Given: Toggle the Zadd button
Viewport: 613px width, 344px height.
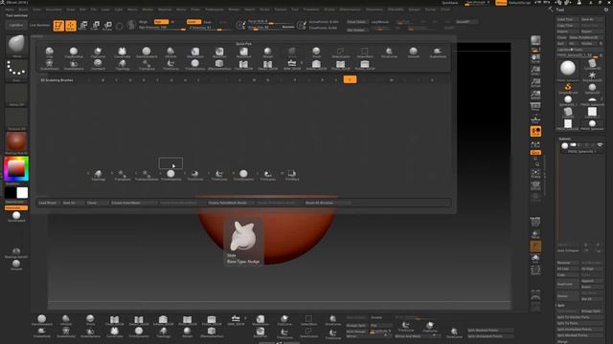Looking at the screenshot, I should pos(193,22).
